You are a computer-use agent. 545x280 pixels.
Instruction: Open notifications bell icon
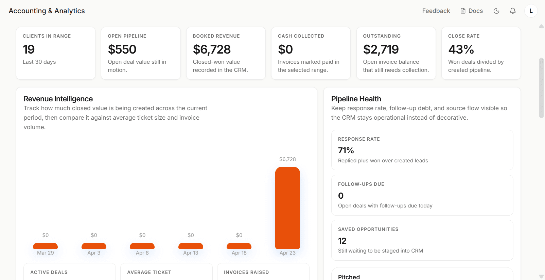513,11
